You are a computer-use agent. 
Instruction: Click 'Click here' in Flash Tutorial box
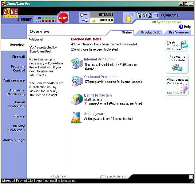coord(174,49)
